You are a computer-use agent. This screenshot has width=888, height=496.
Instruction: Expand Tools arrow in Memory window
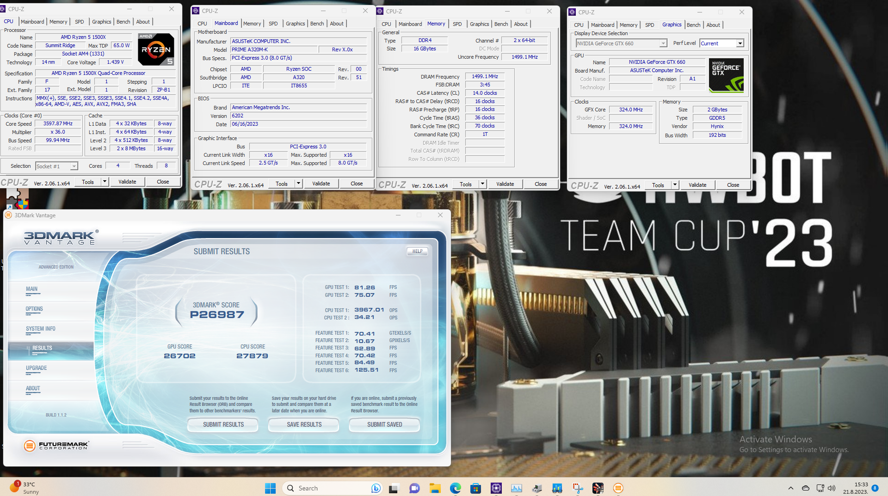click(483, 184)
